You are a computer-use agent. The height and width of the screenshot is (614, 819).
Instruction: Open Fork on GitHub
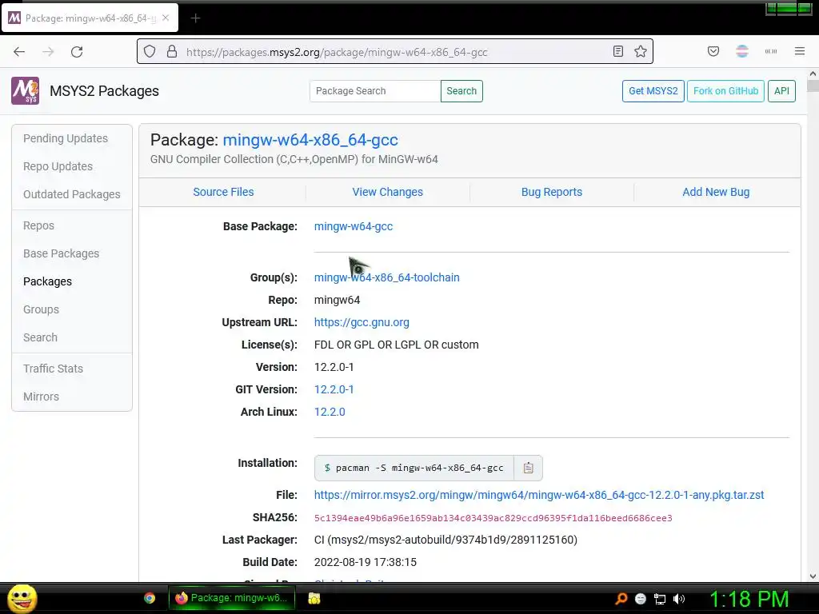[x=725, y=91]
